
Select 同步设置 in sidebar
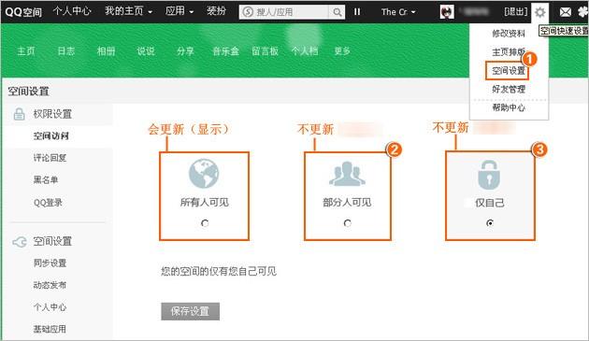pyautogui.click(x=50, y=263)
